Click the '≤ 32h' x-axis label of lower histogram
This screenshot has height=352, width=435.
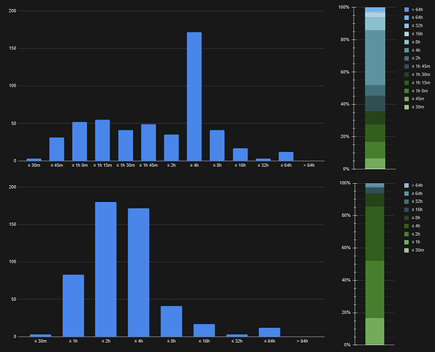click(237, 341)
